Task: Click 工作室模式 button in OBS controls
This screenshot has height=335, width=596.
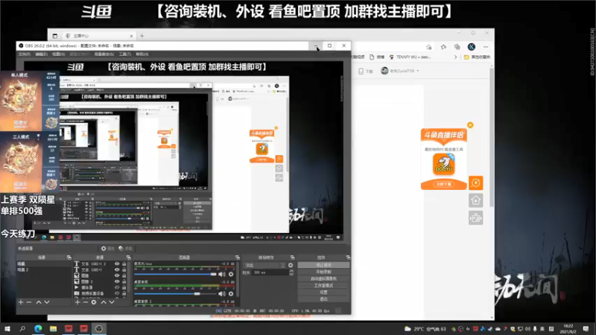Action: [x=323, y=285]
